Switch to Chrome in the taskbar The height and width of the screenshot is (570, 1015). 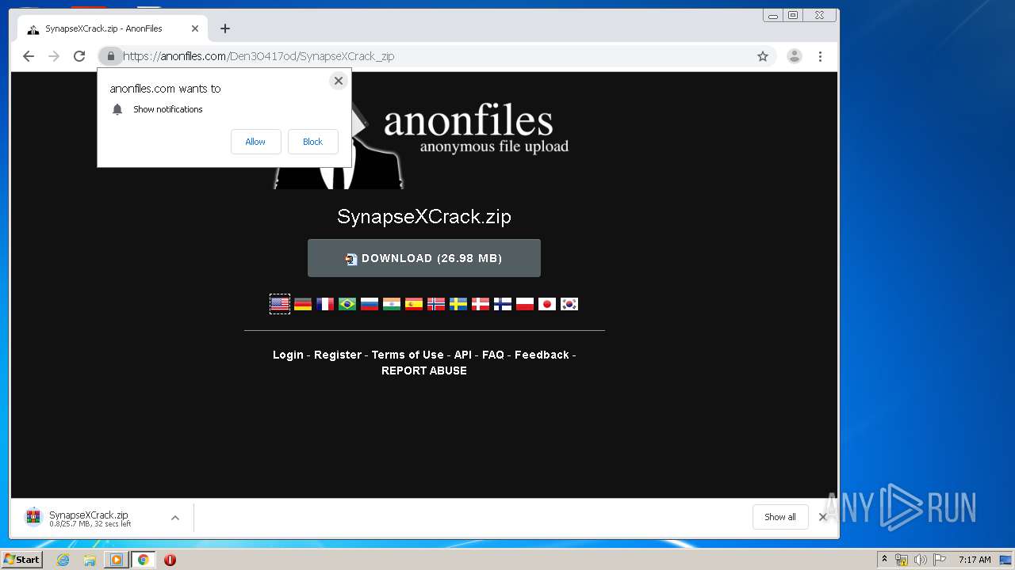[144, 560]
